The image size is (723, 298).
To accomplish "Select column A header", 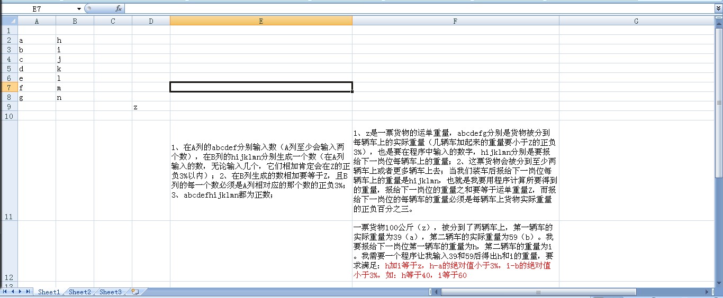I will tap(37, 21).
